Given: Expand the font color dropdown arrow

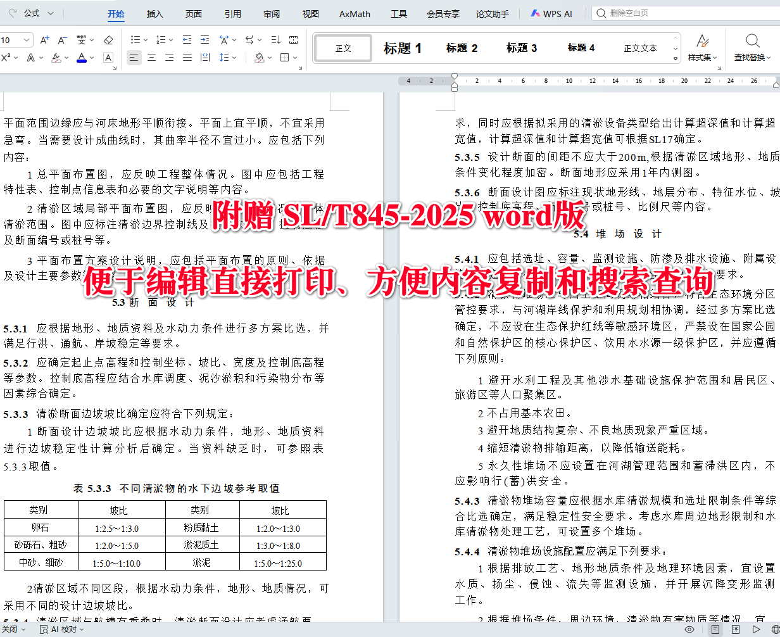Looking at the screenshot, I should pos(91,58).
